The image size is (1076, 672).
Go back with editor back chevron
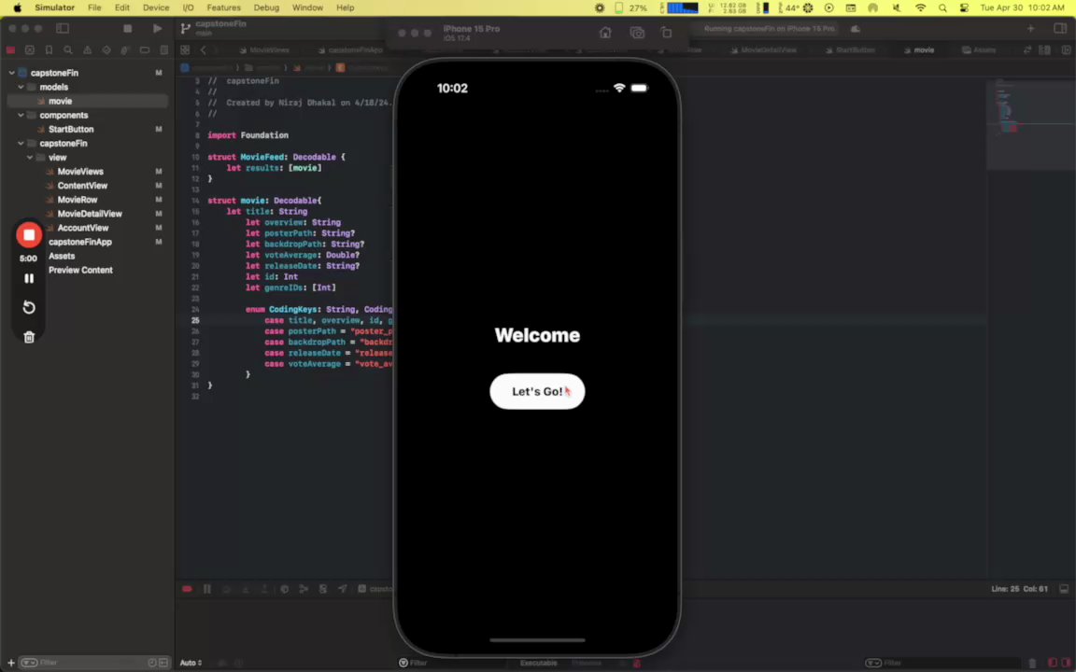(x=203, y=50)
